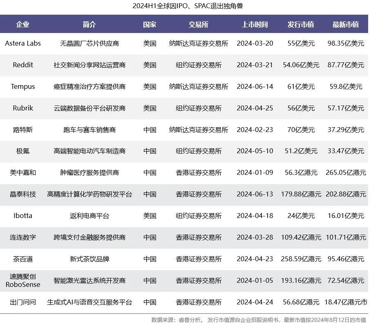Click the '最新市值' column header
The width and height of the screenshot is (371, 326).
(x=346, y=24)
